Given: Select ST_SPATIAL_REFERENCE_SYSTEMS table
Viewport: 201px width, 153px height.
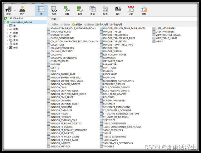Looking at the screenshot, I should pyautogui.click(x=120, y=114).
